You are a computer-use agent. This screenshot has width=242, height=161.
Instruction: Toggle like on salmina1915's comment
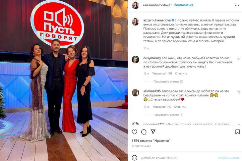(x=239, y=92)
